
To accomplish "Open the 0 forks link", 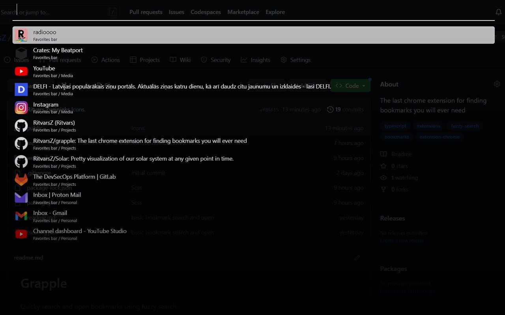I will click(395, 189).
